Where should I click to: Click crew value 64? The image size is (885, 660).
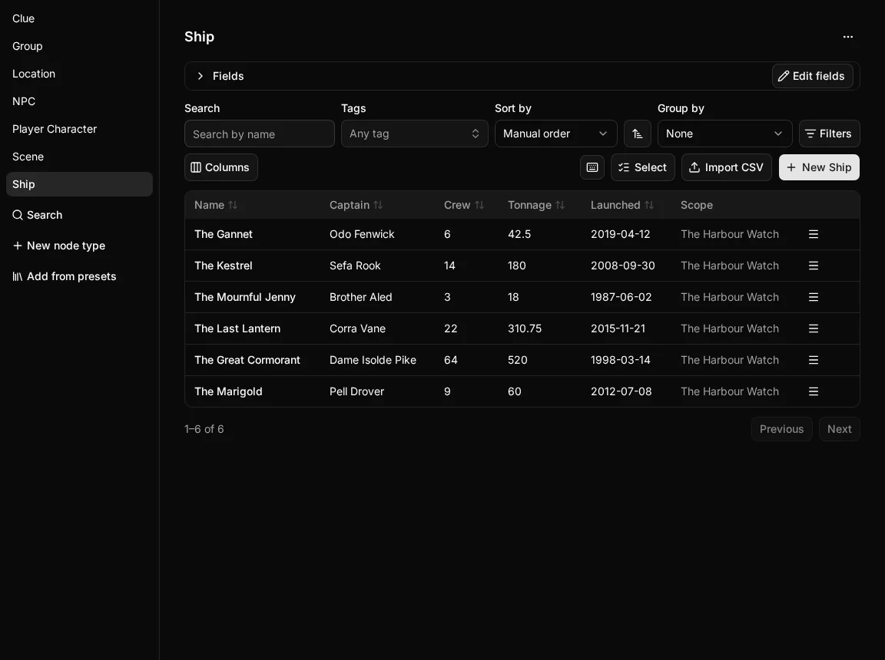point(450,360)
